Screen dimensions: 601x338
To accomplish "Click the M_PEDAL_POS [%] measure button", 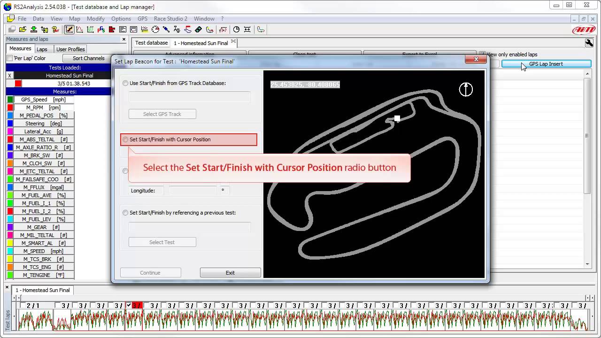I will click(x=44, y=115).
